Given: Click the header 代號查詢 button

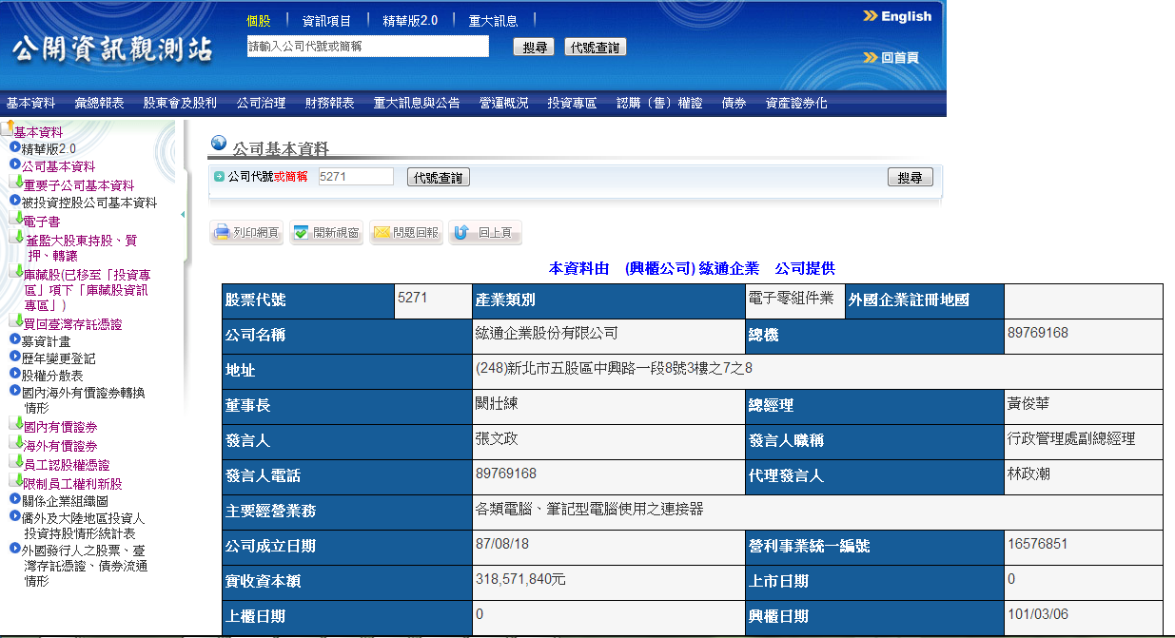Looking at the screenshot, I should [x=596, y=47].
